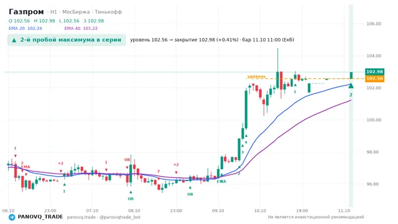The width and height of the screenshot is (398, 224).
Task: Click the 104.00 price axis label
Action: (x=374, y=55)
